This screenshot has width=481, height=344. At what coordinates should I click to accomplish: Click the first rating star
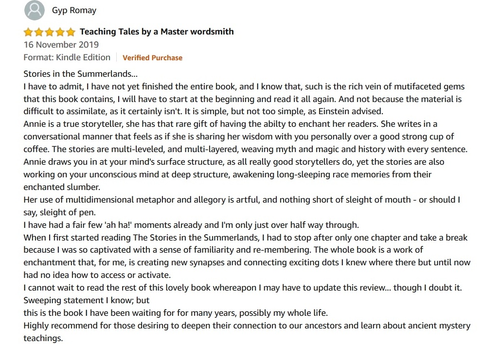point(28,33)
